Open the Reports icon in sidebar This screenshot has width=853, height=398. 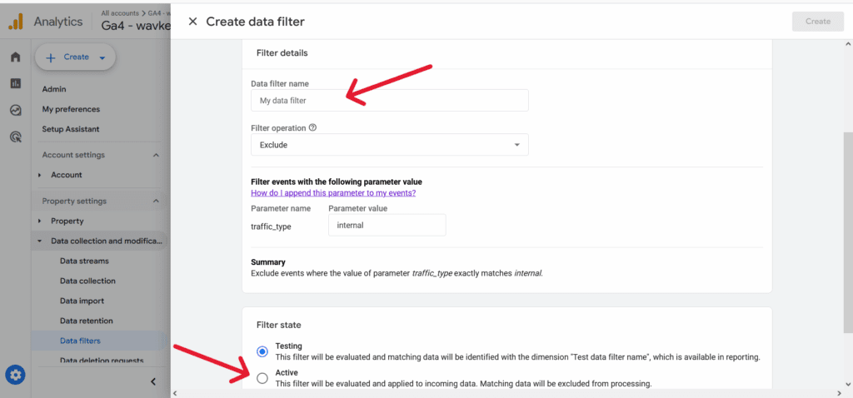16,83
